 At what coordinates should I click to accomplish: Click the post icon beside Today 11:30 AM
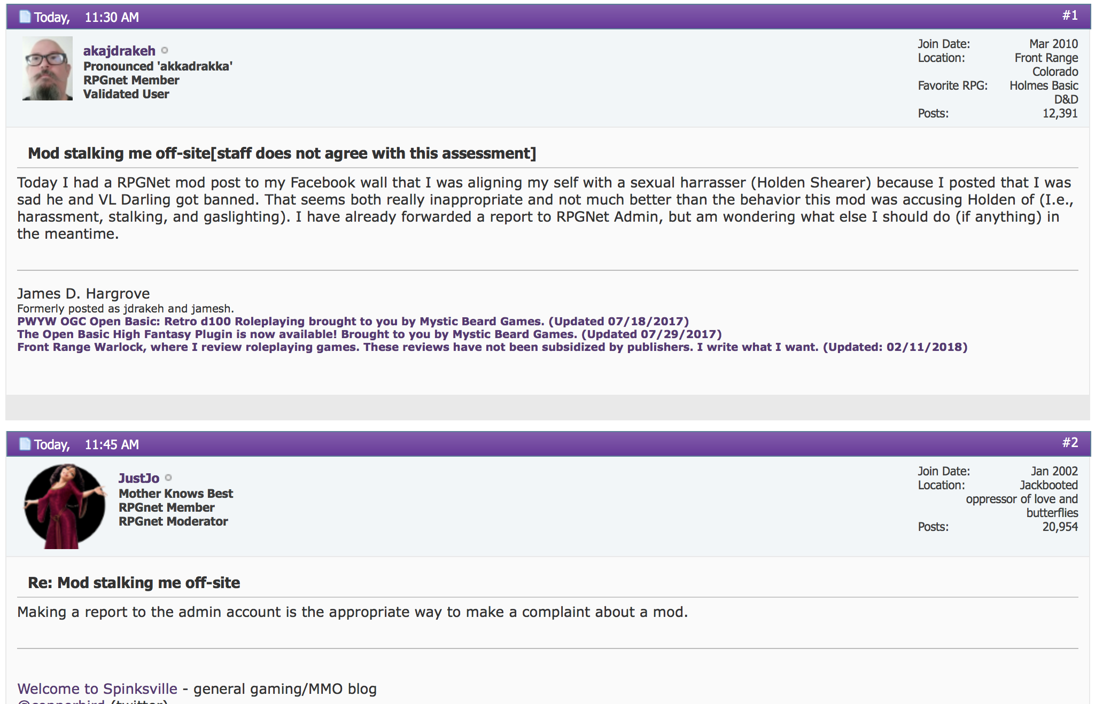[x=25, y=17]
